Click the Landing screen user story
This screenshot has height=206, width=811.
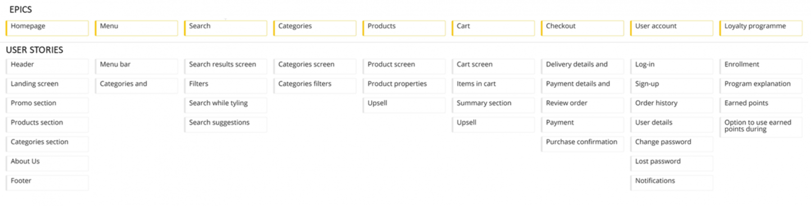click(47, 85)
